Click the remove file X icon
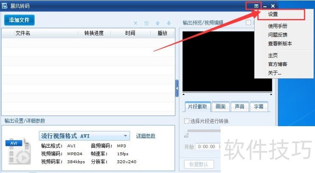315x173 pixels. click(135, 23)
